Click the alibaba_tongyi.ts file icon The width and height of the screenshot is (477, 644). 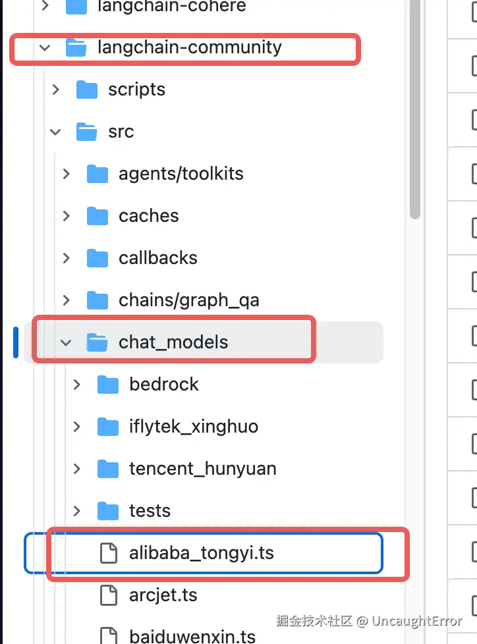tap(108, 553)
